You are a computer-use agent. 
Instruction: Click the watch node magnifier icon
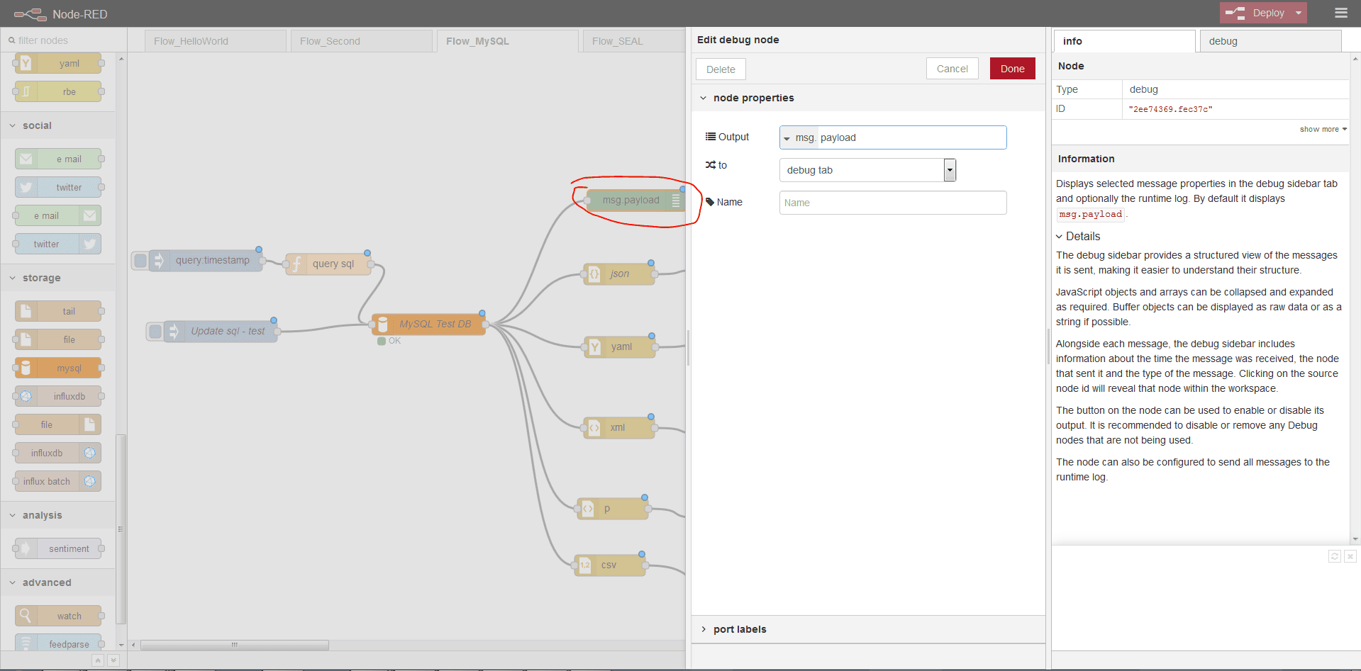26,616
